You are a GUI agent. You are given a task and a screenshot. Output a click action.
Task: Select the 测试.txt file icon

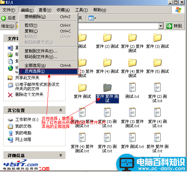tap(132, 87)
